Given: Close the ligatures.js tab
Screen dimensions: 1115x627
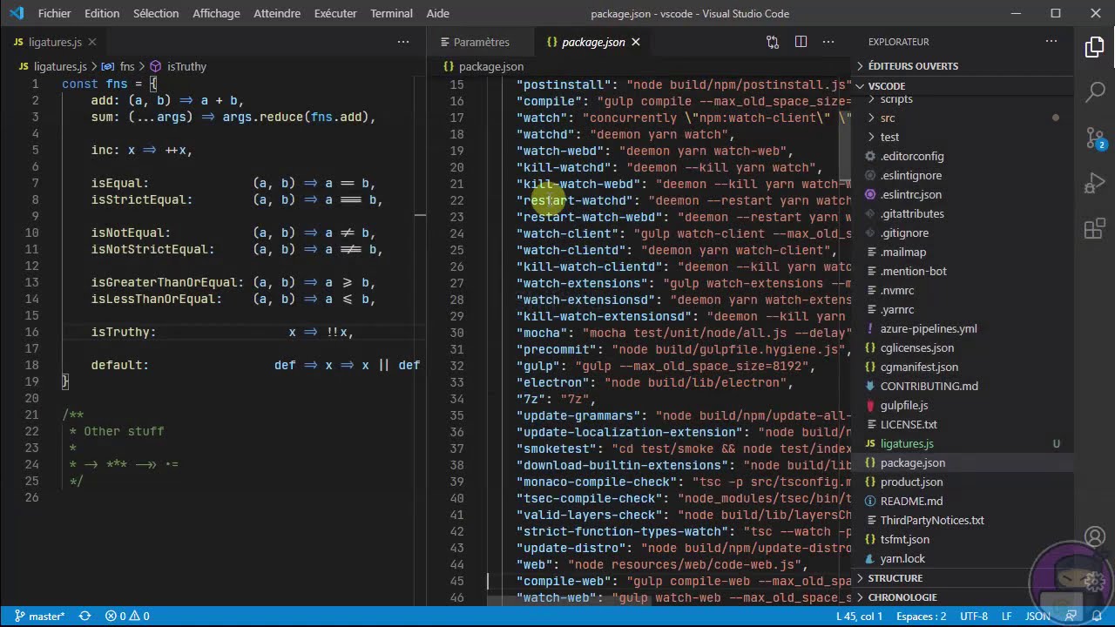Looking at the screenshot, I should tap(91, 42).
